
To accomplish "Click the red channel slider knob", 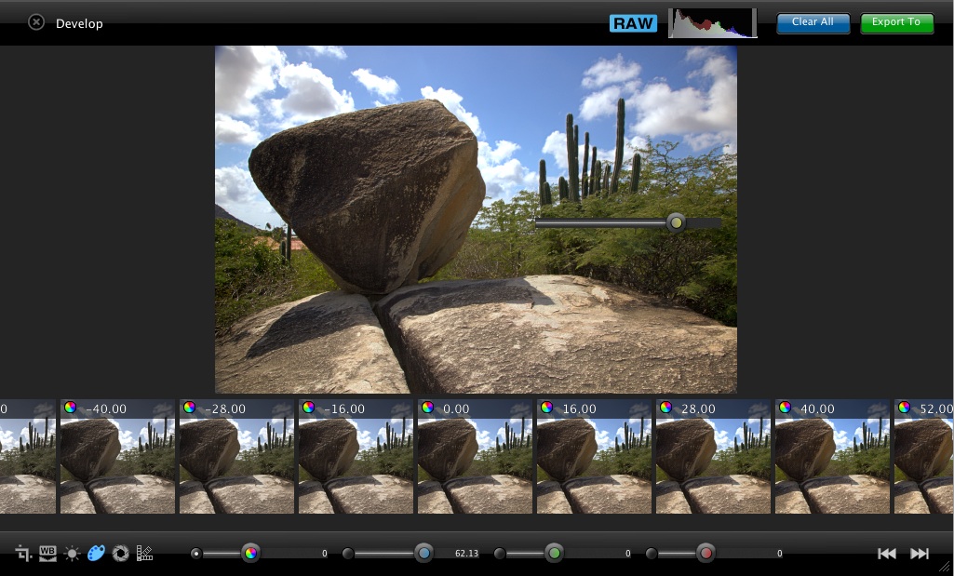I will click(705, 553).
